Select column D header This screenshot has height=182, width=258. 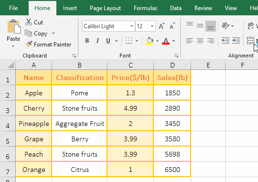(x=172, y=65)
